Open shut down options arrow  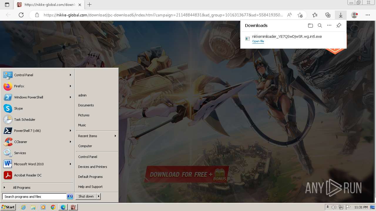point(99,196)
